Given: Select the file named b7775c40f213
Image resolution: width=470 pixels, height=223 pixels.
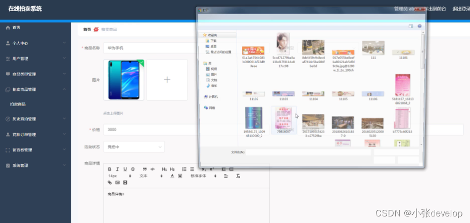Looking at the screenshot, I should pyautogui.click(x=402, y=121).
